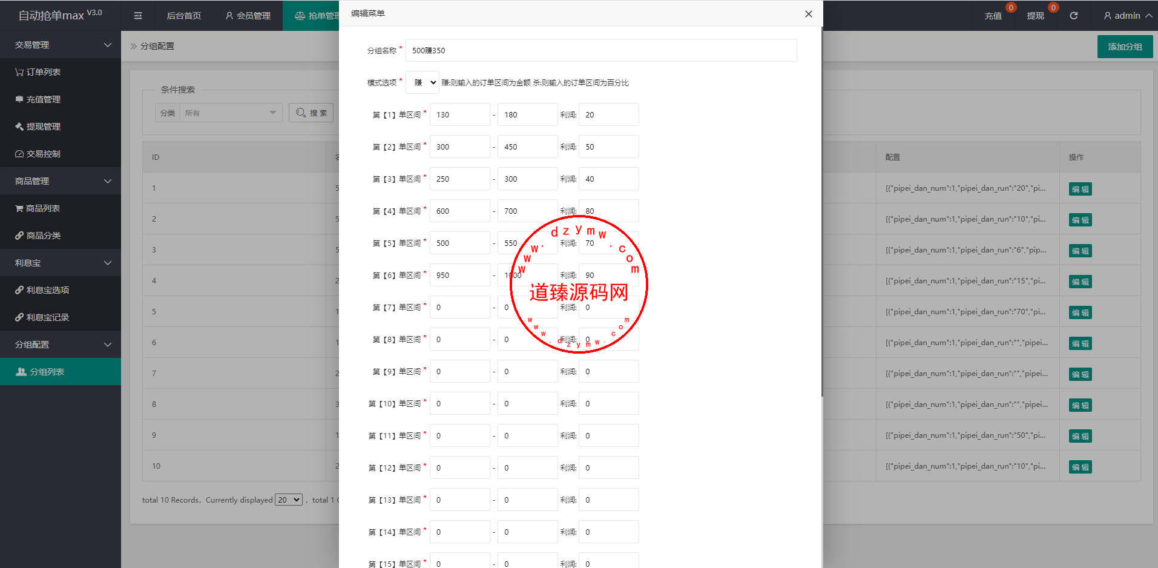Change the records per page dropdown
This screenshot has height=568, width=1158.
pyautogui.click(x=289, y=500)
